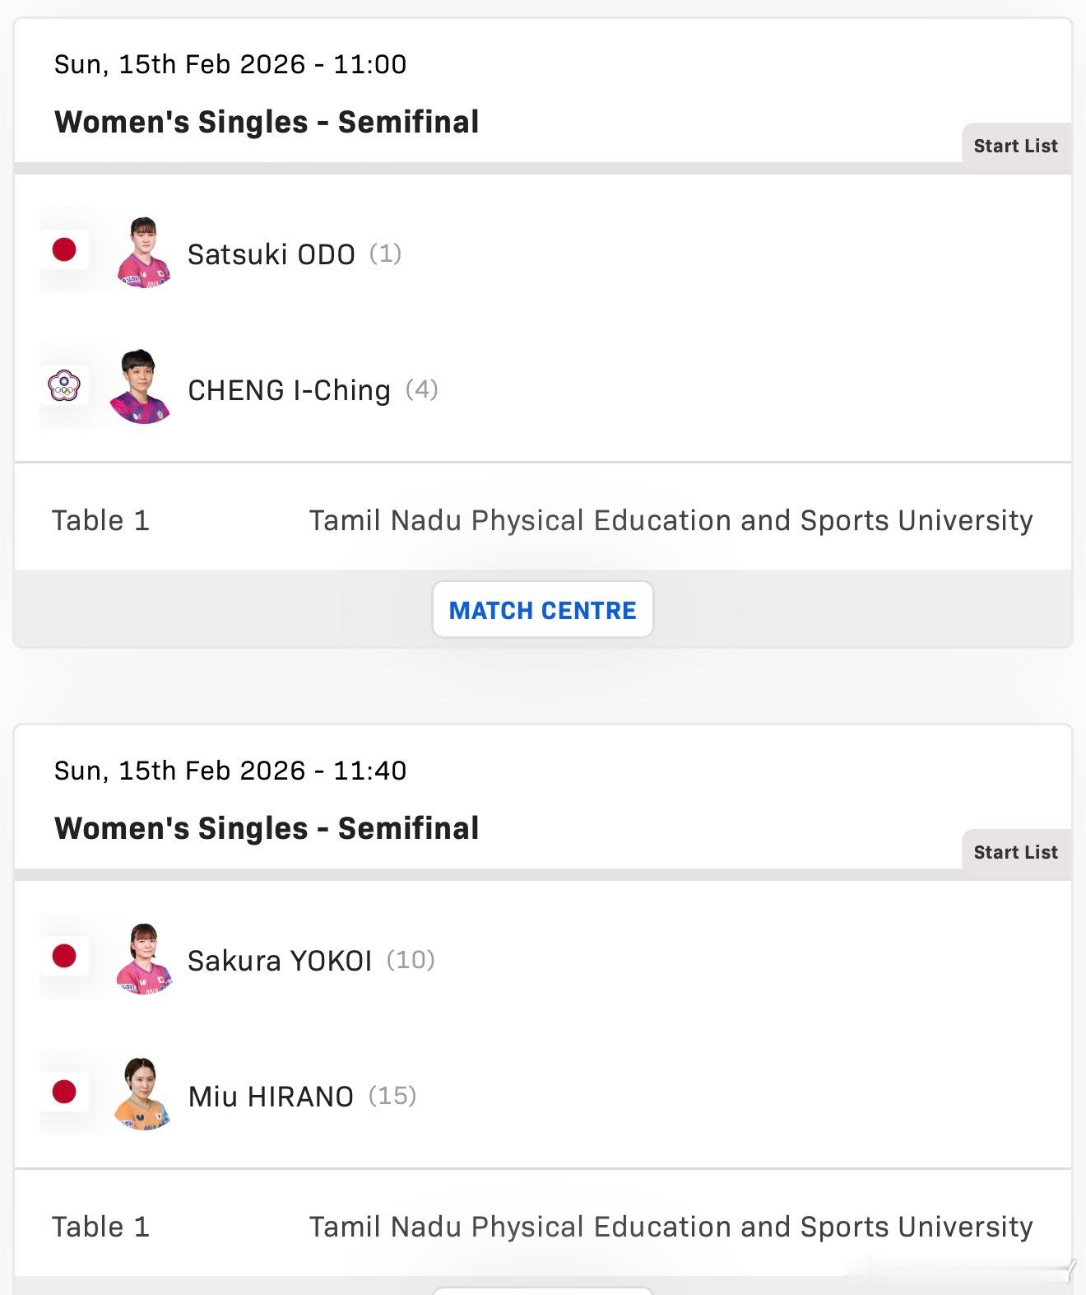
Task: Open Start List for the 11:40 semifinal
Action: (x=1015, y=853)
